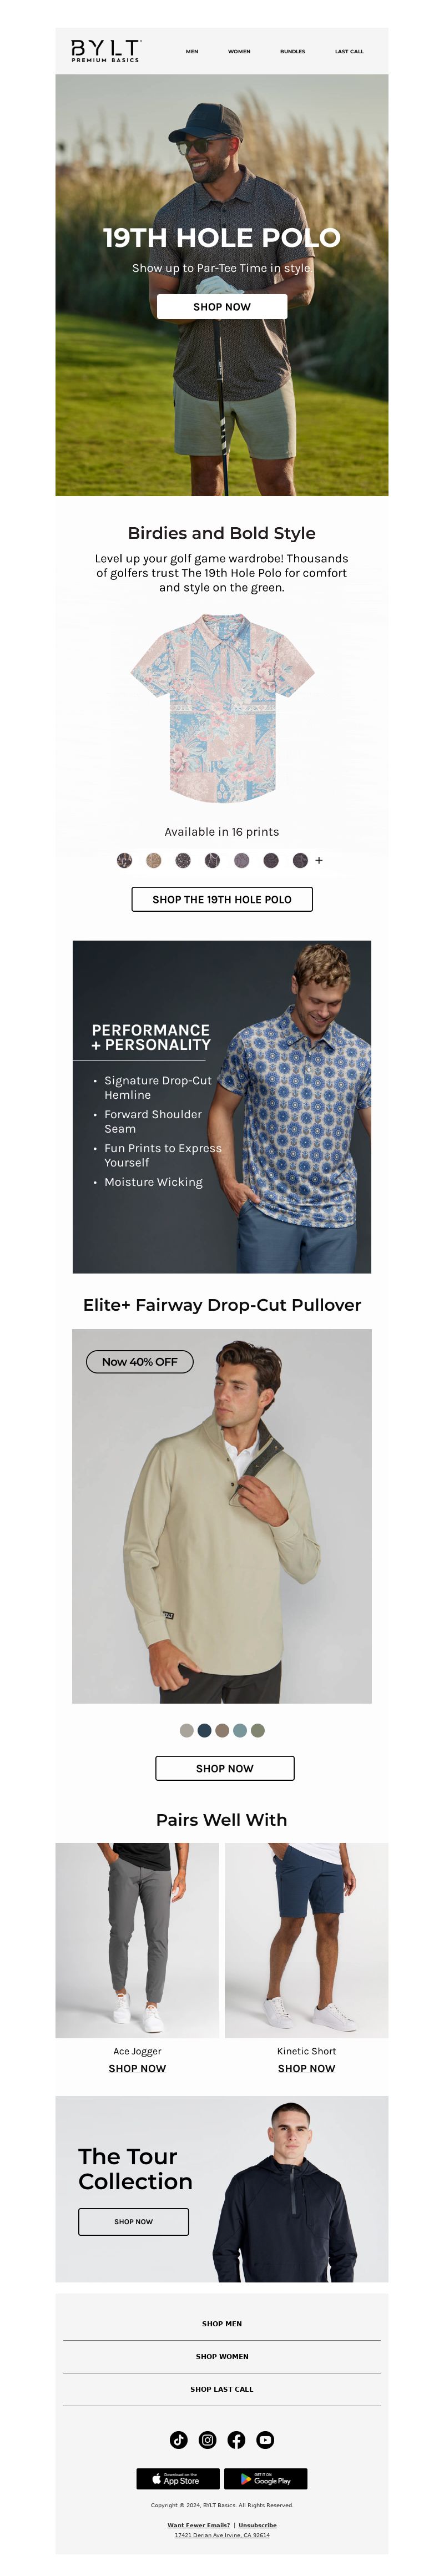
Task: Choose the navy pullover color swatch
Action: (204, 1730)
